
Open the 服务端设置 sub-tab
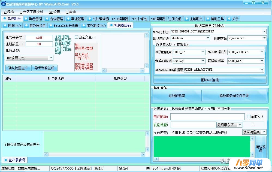(x=35, y=26)
